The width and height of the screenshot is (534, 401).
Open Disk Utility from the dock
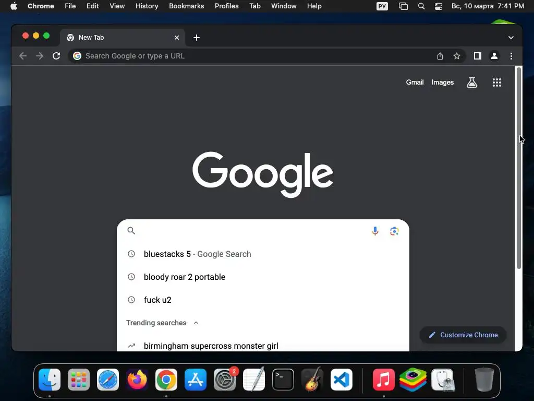click(442, 380)
